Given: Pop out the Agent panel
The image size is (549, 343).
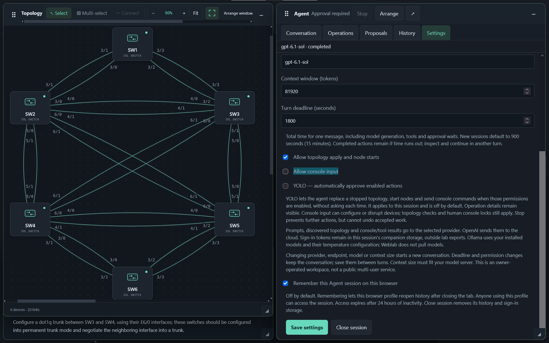Looking at the screenshot, I should click(413, 13).
